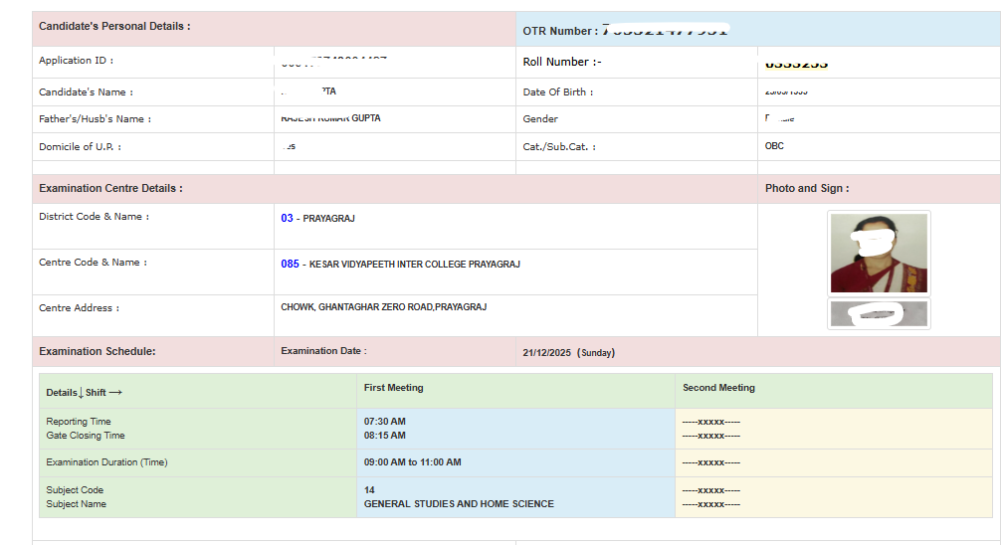Click the blue centre code 085
Screen dimensions: 1002x545
pyautogui.click(x=290, y=265)
